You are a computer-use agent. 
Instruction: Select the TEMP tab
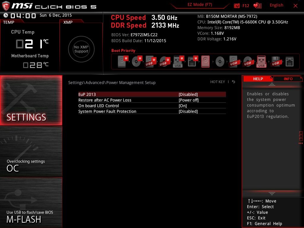pos(9,22)
